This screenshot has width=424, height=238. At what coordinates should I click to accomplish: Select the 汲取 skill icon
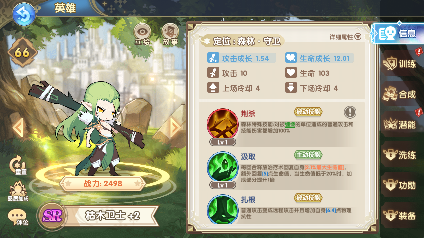tap(223, 168)
